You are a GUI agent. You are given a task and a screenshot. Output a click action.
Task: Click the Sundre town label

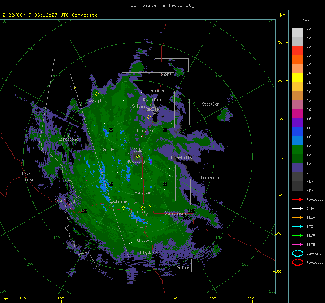coord(109,149)
